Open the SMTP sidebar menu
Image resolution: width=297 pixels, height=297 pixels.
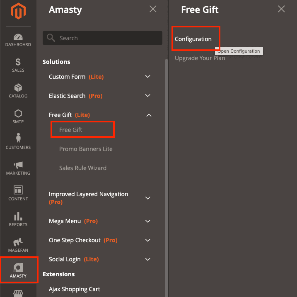18,117
